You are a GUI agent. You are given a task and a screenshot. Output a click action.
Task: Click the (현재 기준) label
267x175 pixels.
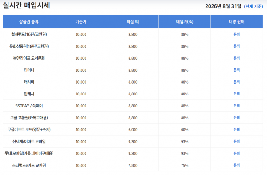click(253, 7)
